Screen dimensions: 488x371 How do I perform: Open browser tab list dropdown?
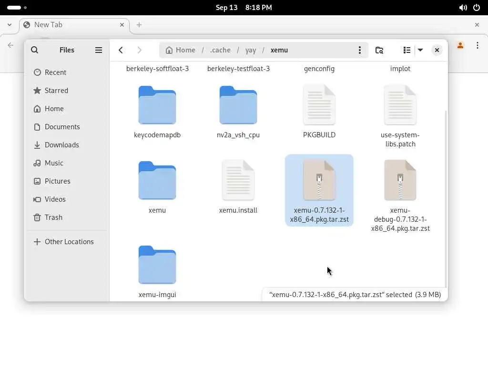[x=10, y=25]
